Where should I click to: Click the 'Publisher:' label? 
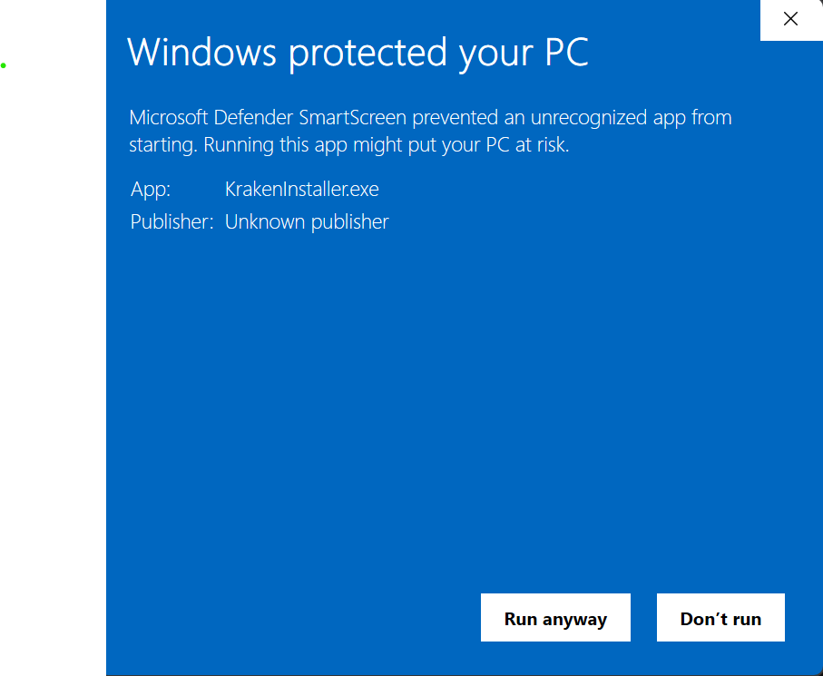coord(171,221)
